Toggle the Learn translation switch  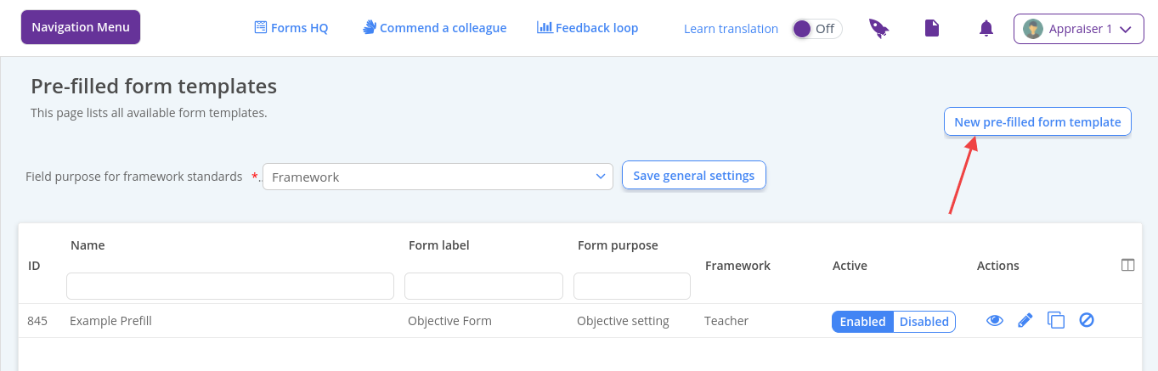[x=816, y=29]
